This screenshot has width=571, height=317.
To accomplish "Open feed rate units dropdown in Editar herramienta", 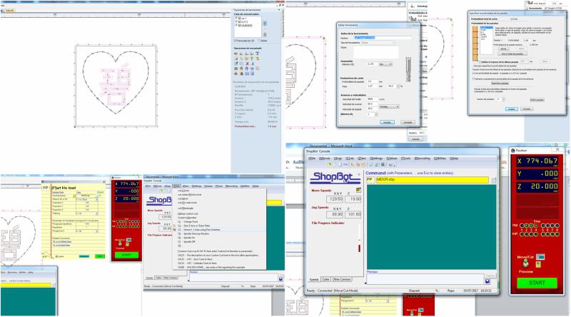I will 389,106.
